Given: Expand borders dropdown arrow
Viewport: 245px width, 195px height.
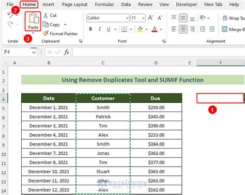Looking at the screenshot, I should [131, 29].
